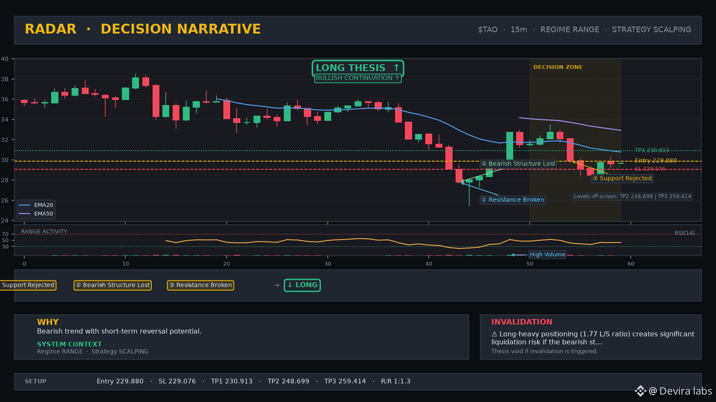The height and width of the screenshot is (402, 716).
Task: Click the Bearish Structure Lost chip below the chart
Action: tap(113, 285)
